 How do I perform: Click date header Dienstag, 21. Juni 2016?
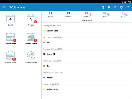pos(53,49)
